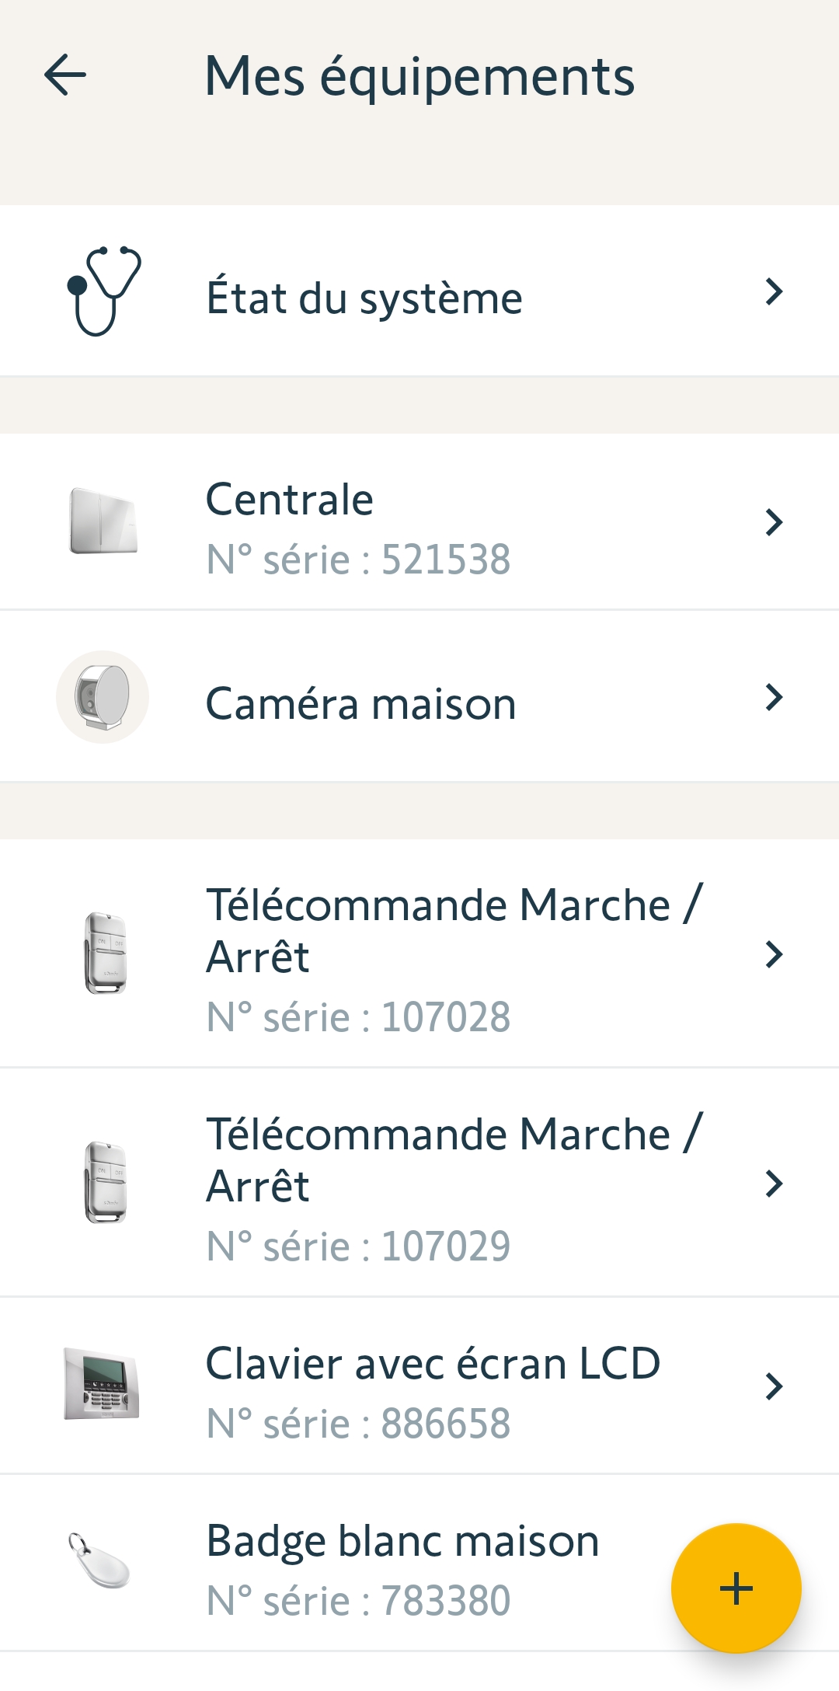Screen dimensions: 839x1691
Task: Open Caméra maison chevron arrow
Action: point(774,697)
